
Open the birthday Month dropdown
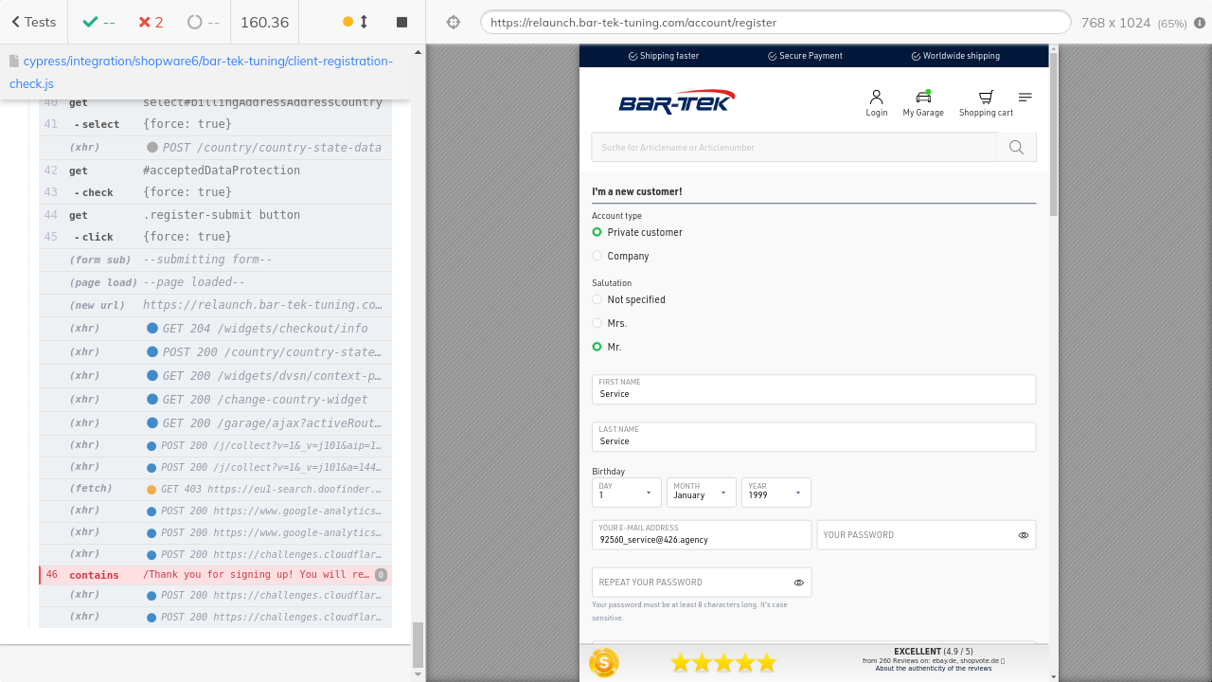[701, 493]
